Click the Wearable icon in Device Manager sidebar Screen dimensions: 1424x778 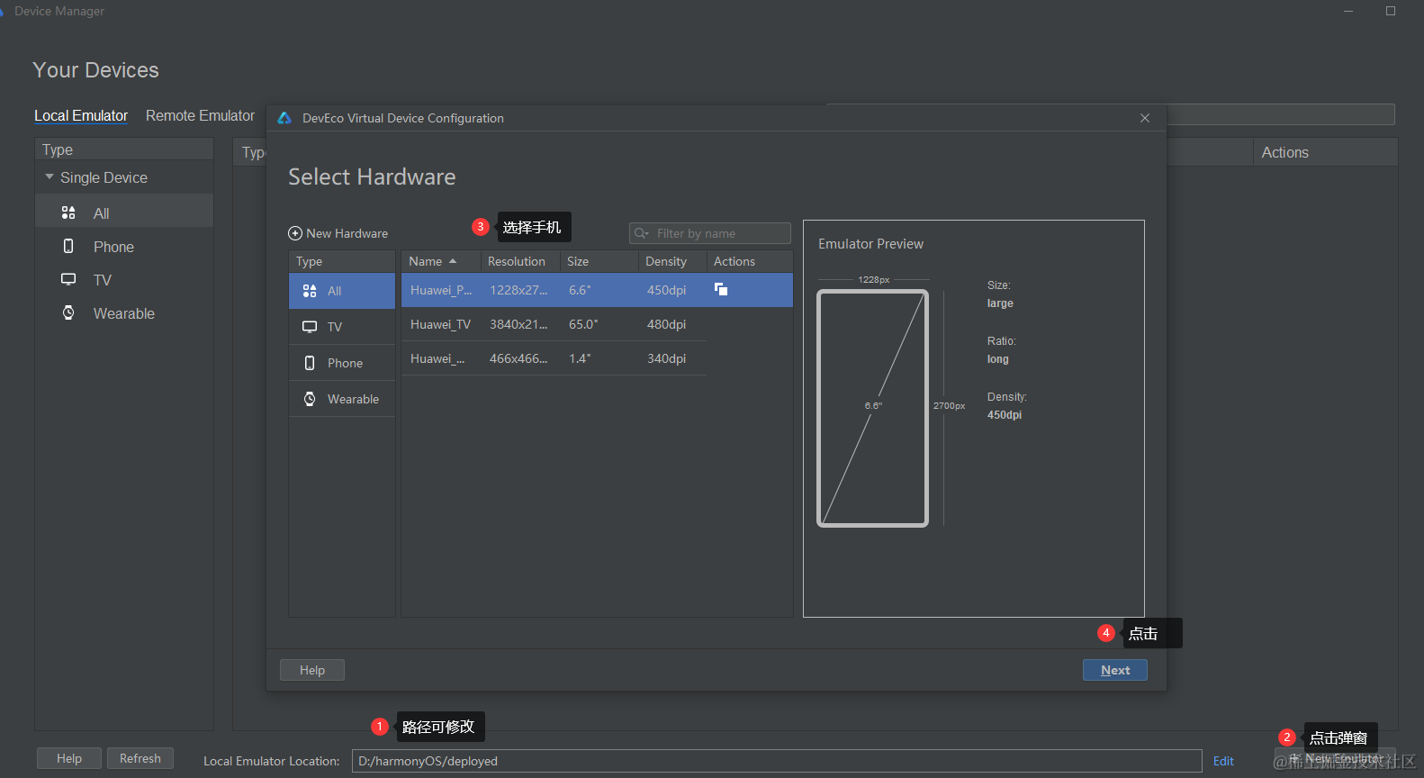coord(68,312)
